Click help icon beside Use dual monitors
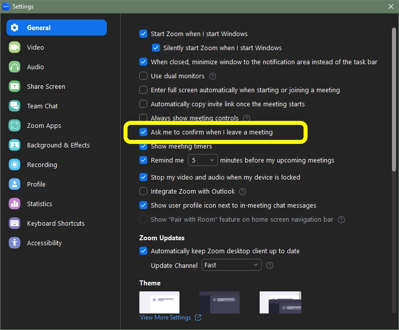 (x=213, y=76)
